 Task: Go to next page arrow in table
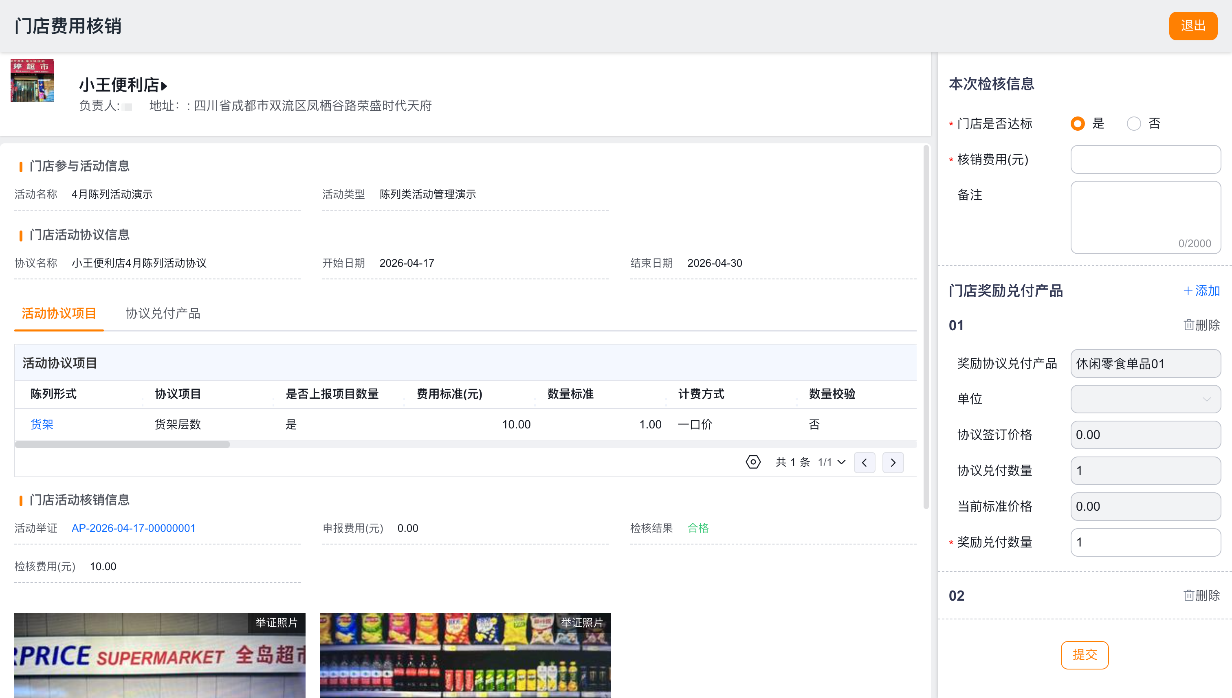[893, 463]
